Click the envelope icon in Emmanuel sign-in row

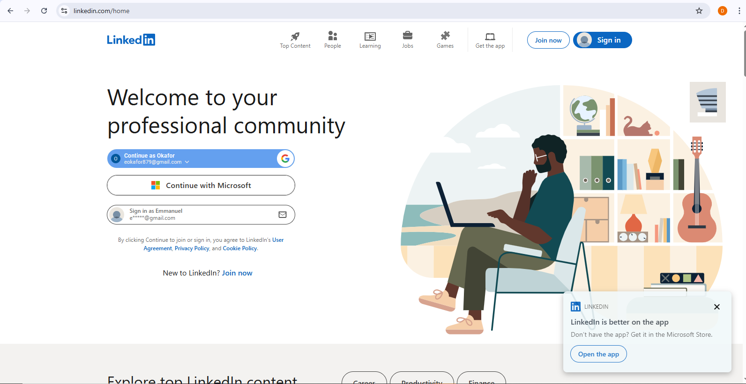[x=283, y=215]
